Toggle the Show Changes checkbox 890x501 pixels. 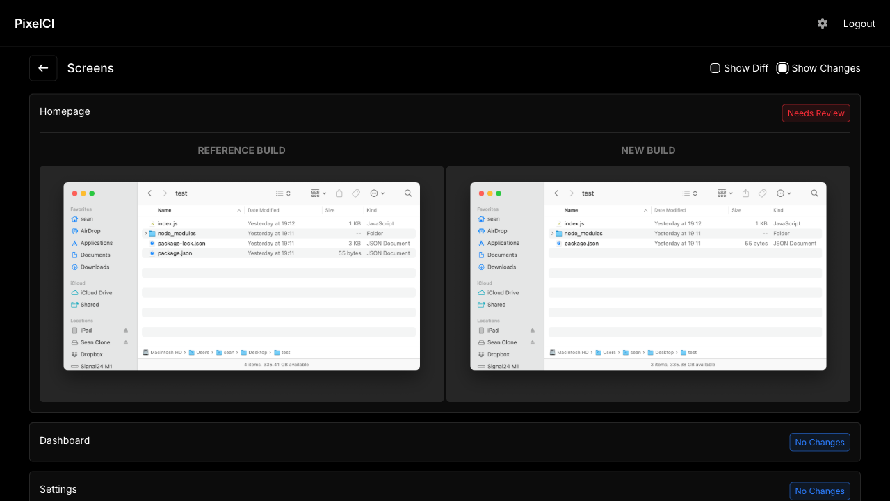pyautogui.click(x=782, y=68)
